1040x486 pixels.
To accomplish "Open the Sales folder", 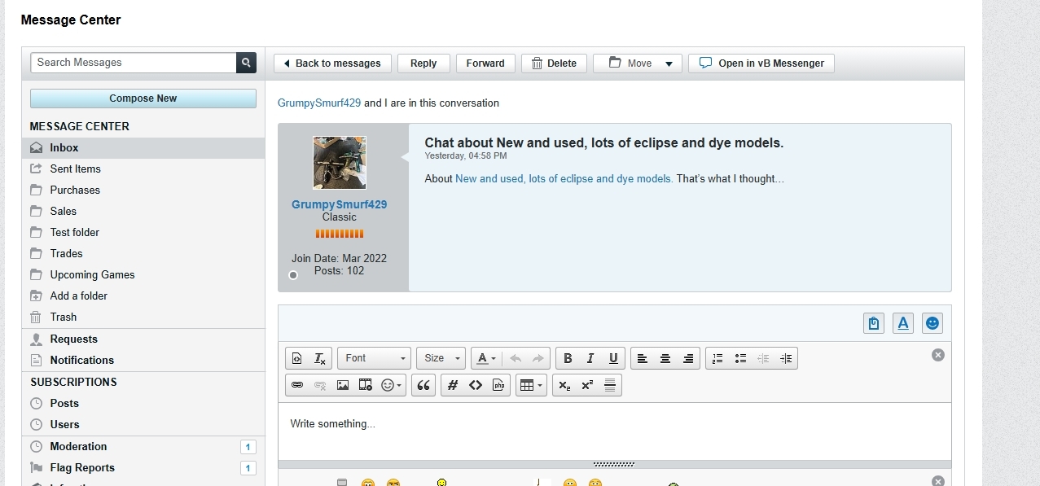I will [x=143, y=211].
